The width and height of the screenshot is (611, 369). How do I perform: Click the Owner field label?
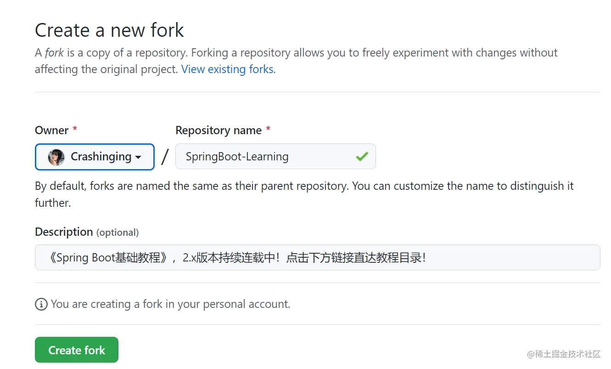(x=51, y=130)
